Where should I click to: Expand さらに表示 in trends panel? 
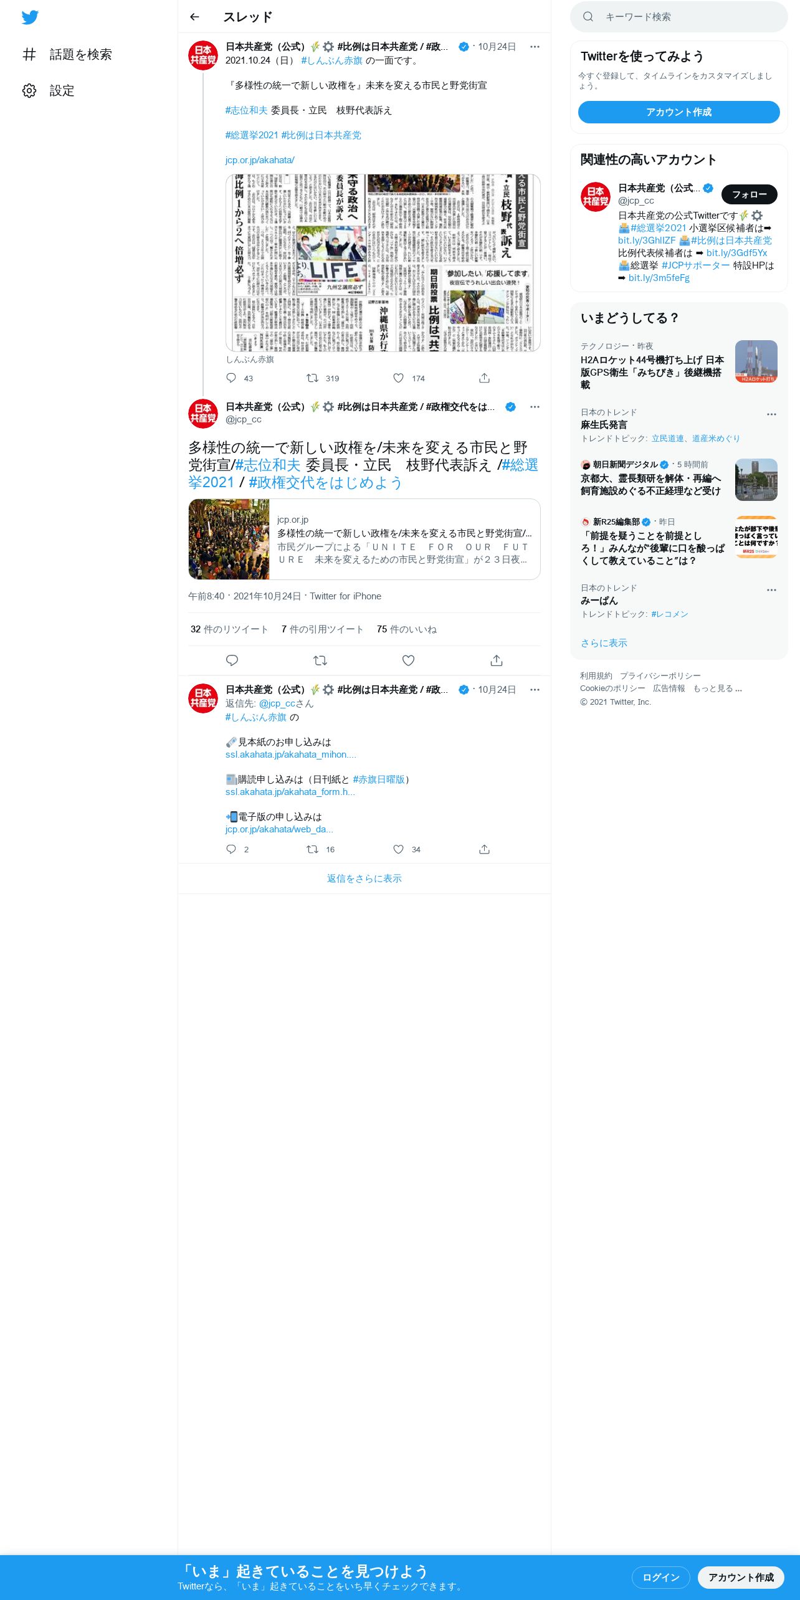pos(604,643)
